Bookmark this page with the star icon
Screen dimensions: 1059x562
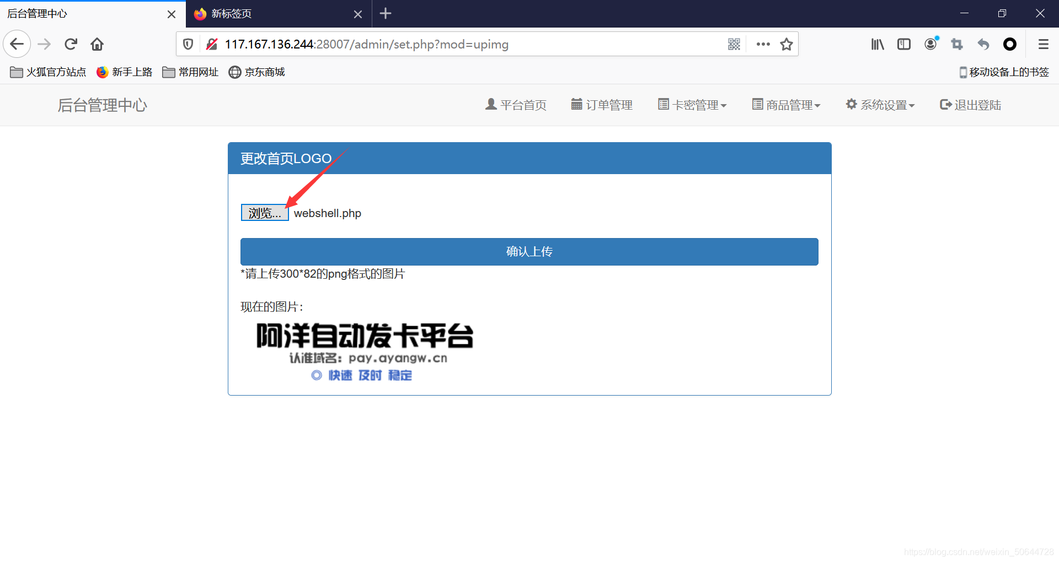tap(787, 44)
